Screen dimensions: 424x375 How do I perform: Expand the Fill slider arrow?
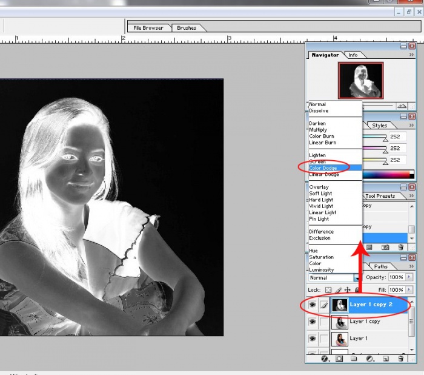coord(409,291)
